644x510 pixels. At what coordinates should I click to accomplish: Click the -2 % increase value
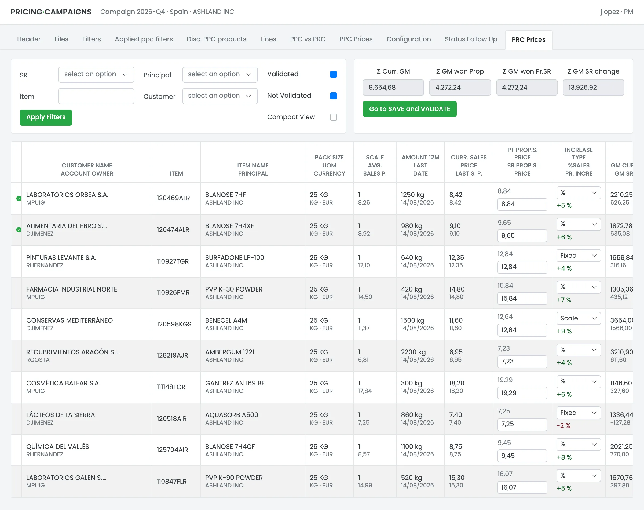[563, 426]
